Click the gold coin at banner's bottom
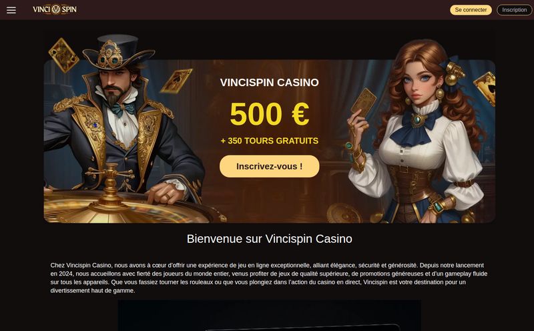The image size is (534, 331). click(344, 214)
